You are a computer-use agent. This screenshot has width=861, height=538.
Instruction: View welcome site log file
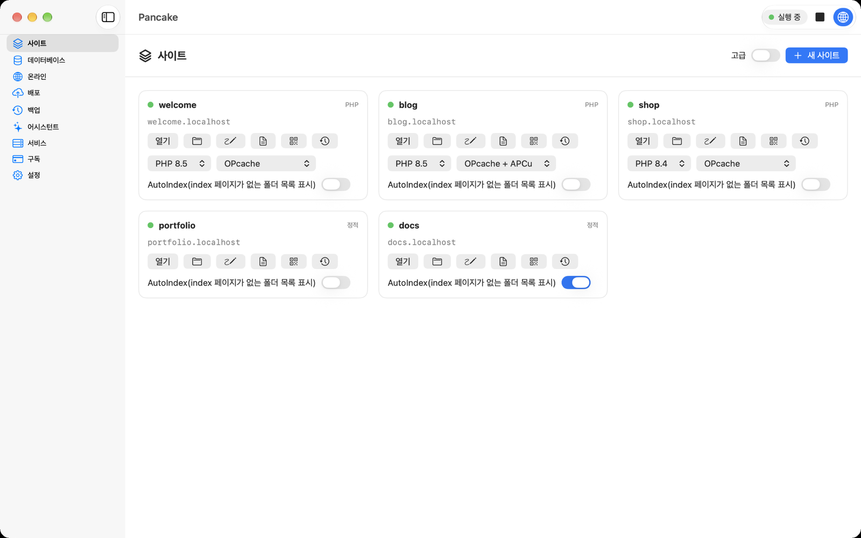click(263, 141)
